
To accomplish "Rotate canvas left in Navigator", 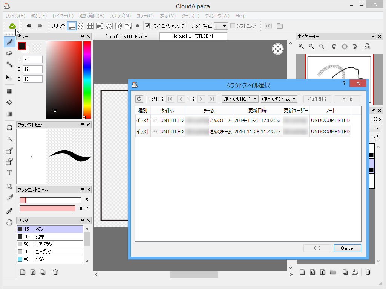I will coord(334,46).
